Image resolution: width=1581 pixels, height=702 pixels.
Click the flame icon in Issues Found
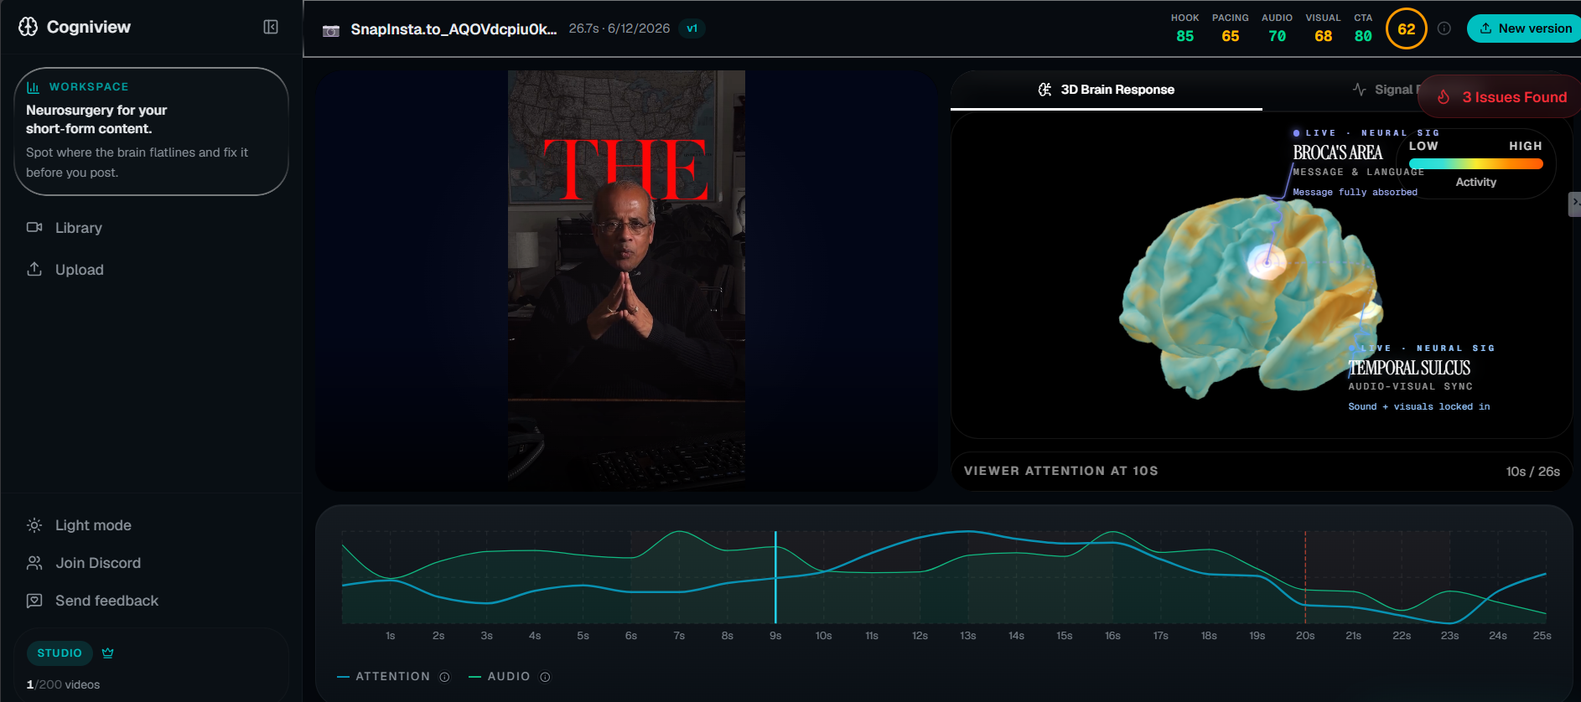click(1444, 97)
